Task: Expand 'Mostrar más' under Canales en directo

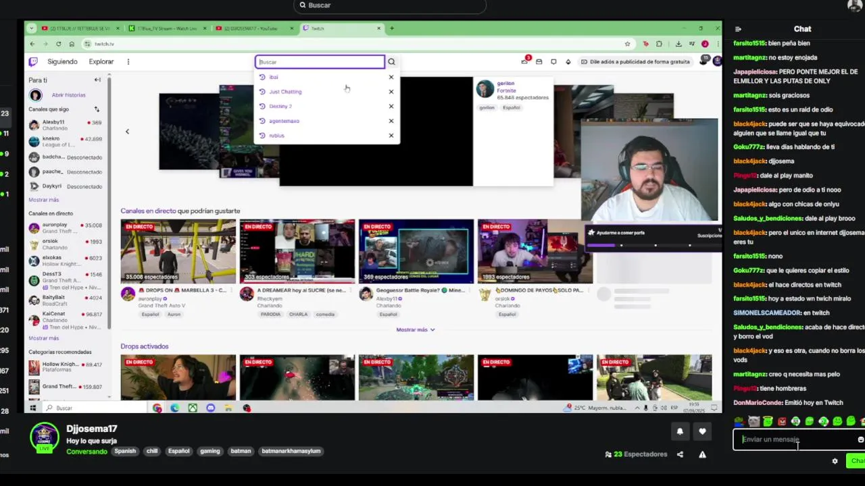Action: (x=43, y=338)
